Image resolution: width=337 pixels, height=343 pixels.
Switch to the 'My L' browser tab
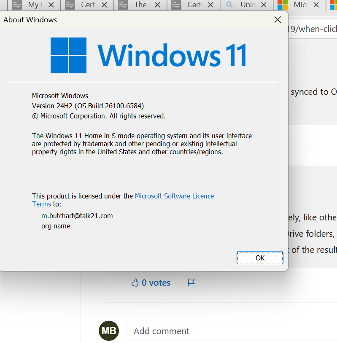point(34,5)
